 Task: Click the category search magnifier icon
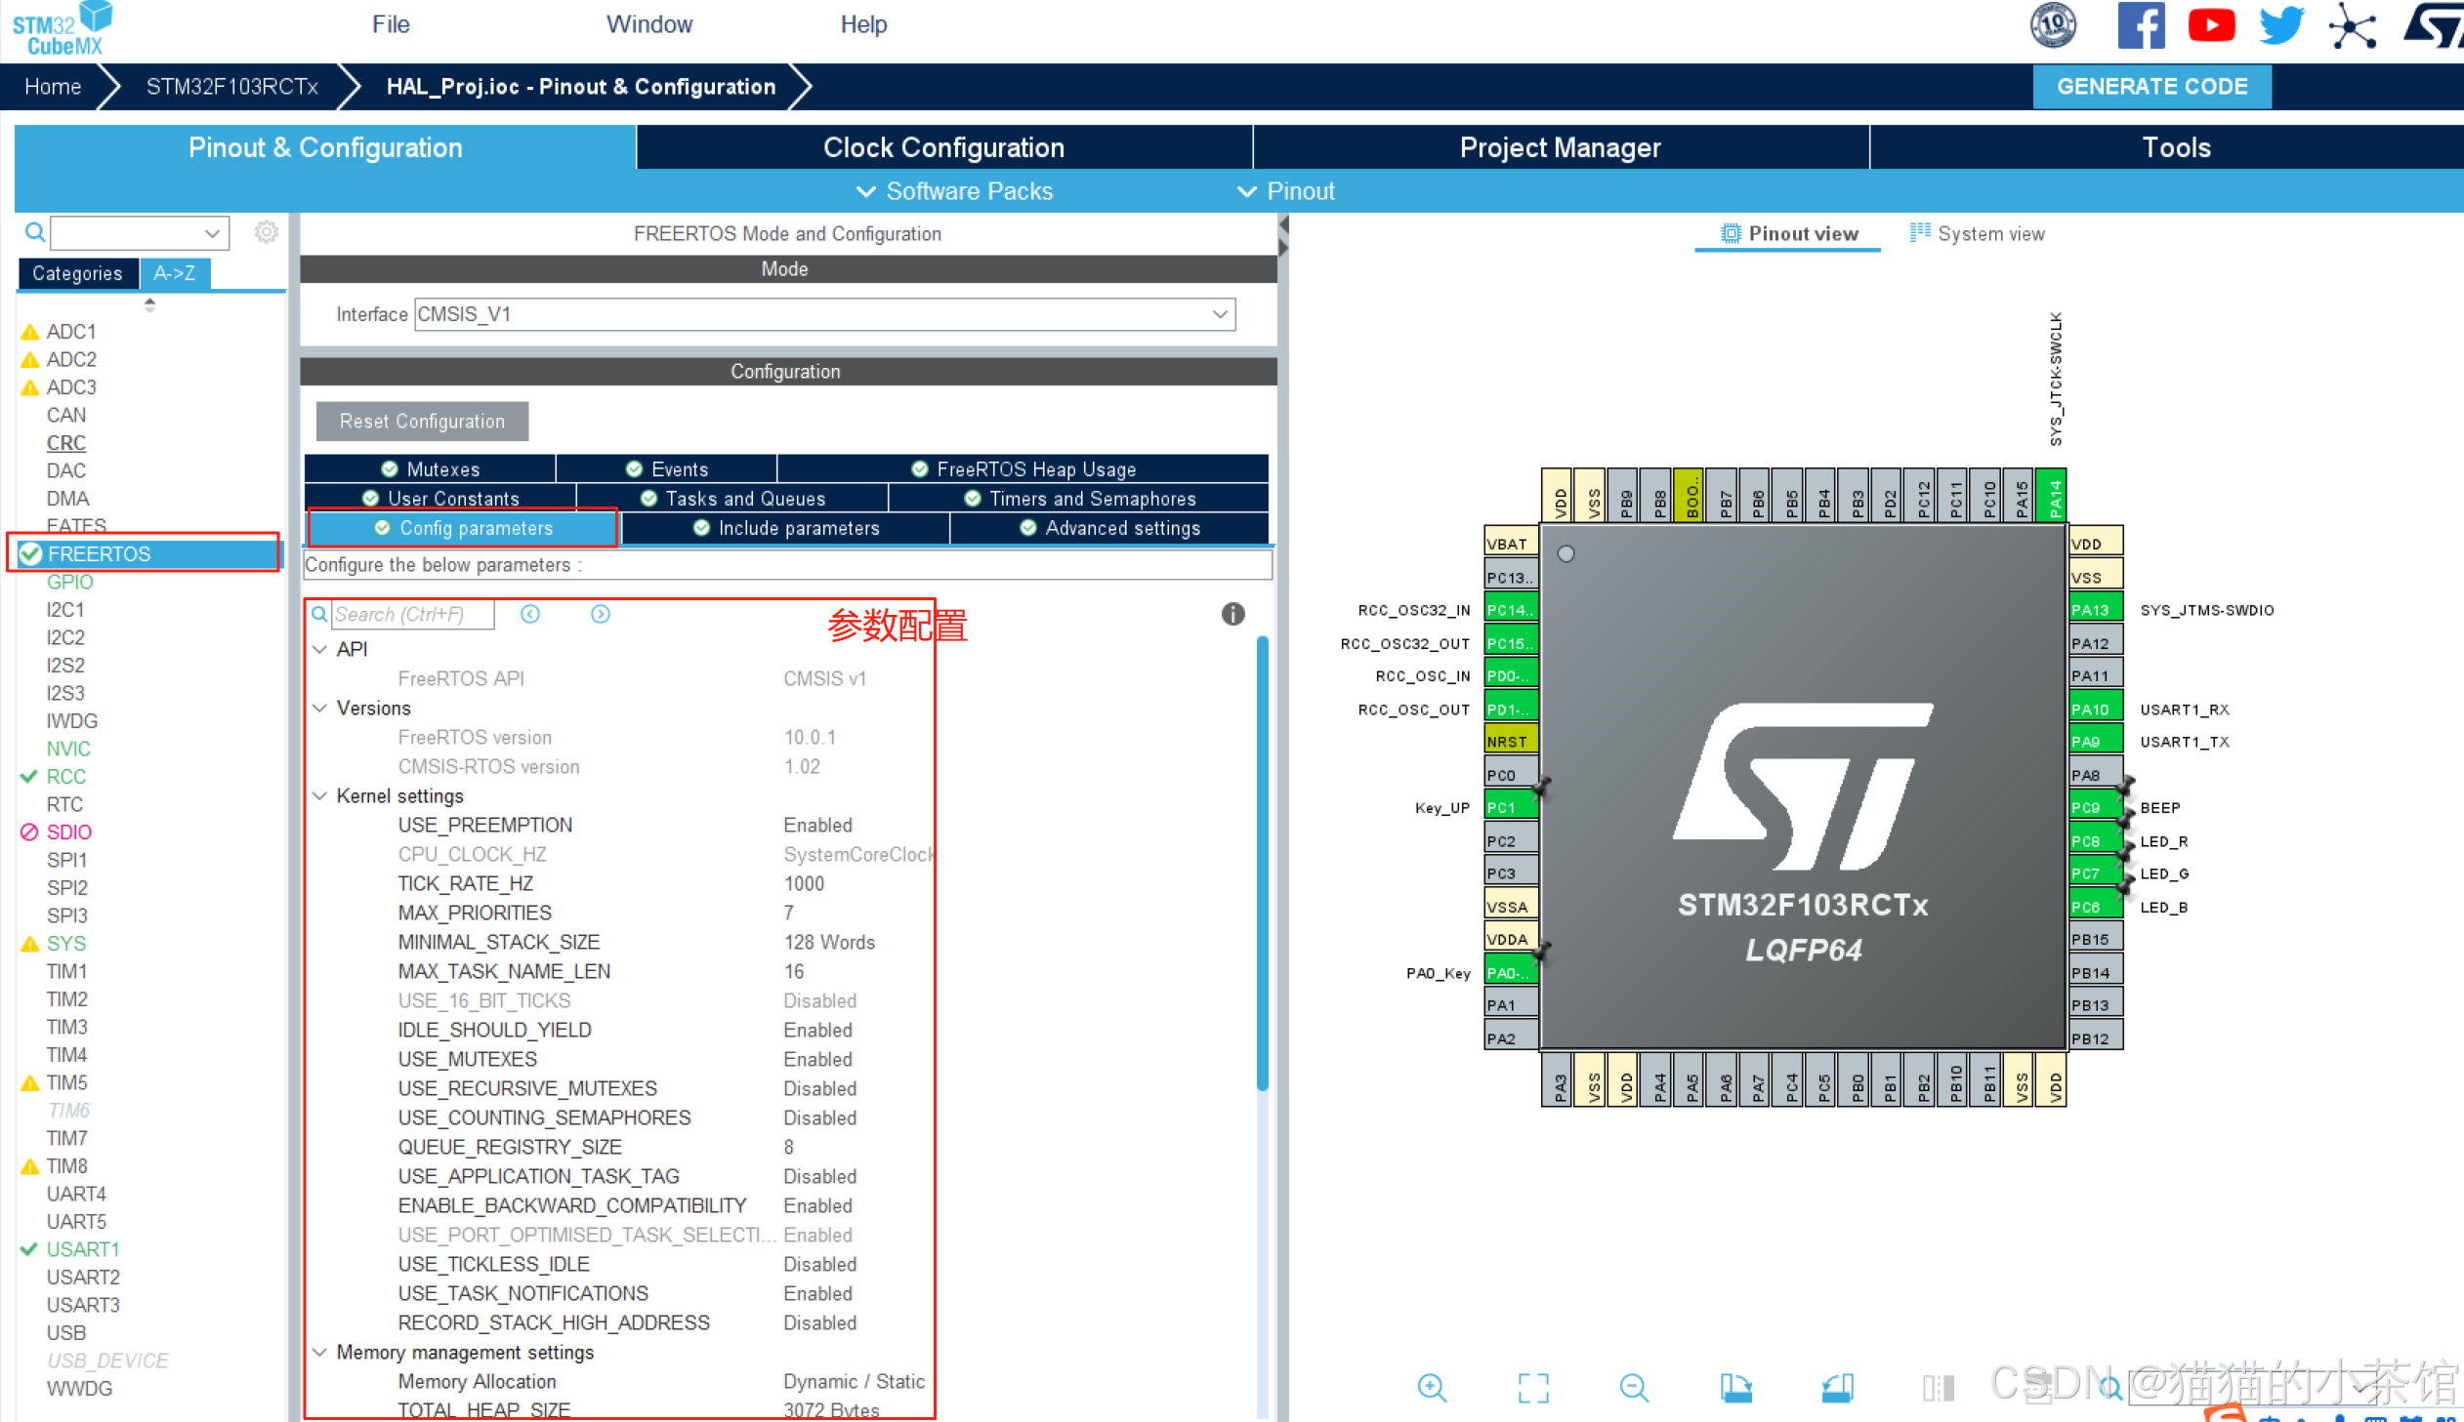tap(35, 232)
